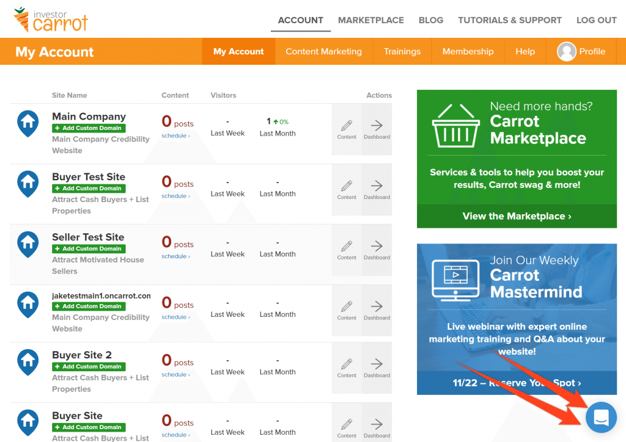Open TUTORIALS & SUPPORT menu
The height and width of the screenshot is (442, 626).
pyautogui.click(x=510, y=20)
